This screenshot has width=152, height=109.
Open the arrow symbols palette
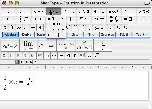point(69,11)
